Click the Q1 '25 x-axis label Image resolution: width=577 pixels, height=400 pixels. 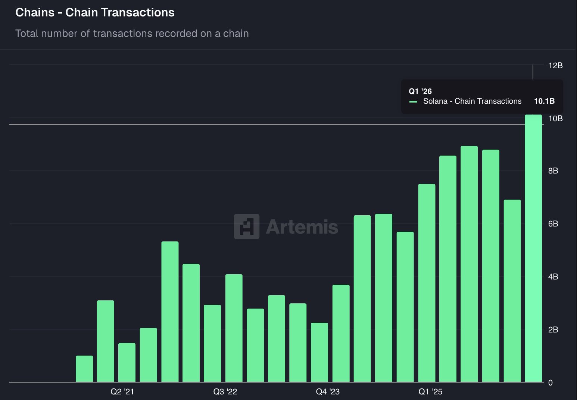[430, 391]
